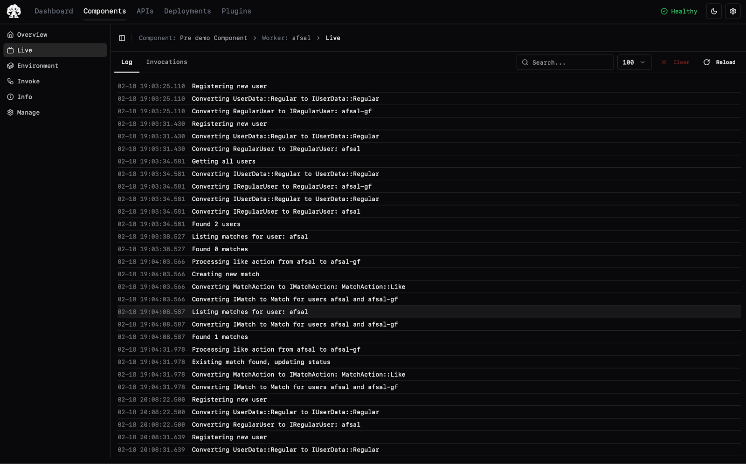Click 19:04:31.978 'Processing like action' row
The height and width of the screenshot is (464, 746).
pyautogui.click(x=429, y=349)
